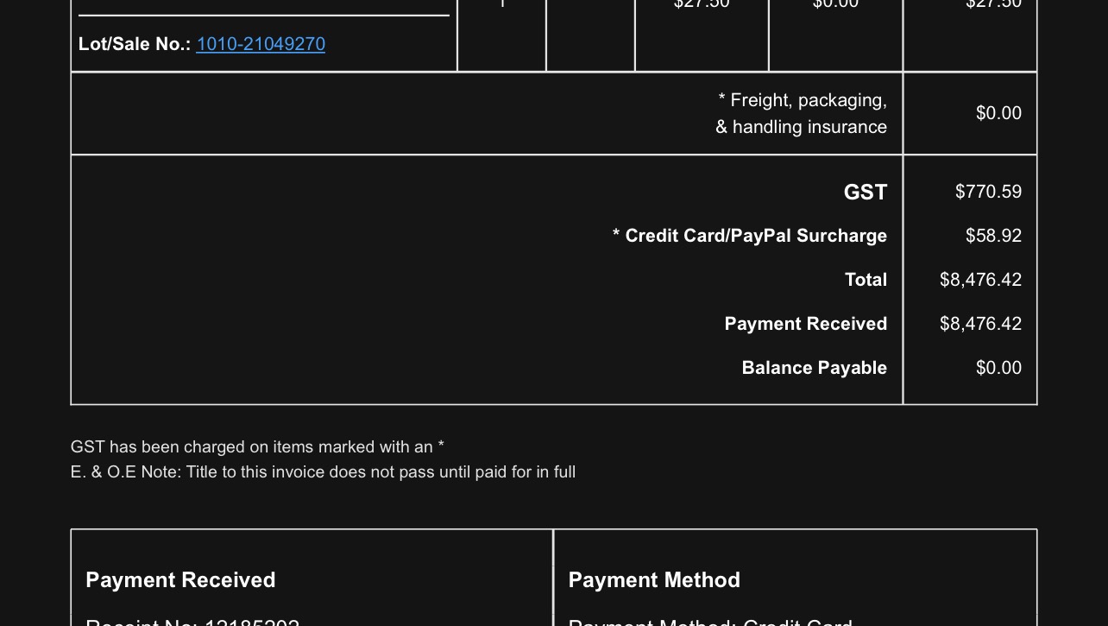Click the Payment Received label in totals table
Image resolution: width=1108 pixels, height=626 pixels.
pyautogui.click(x=805, y=324)
